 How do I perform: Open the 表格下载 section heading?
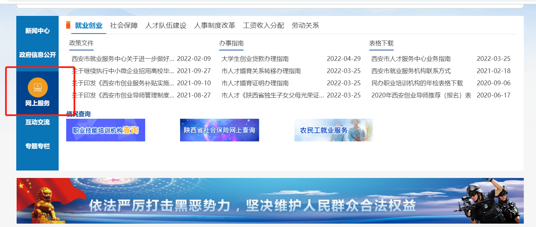381,43
